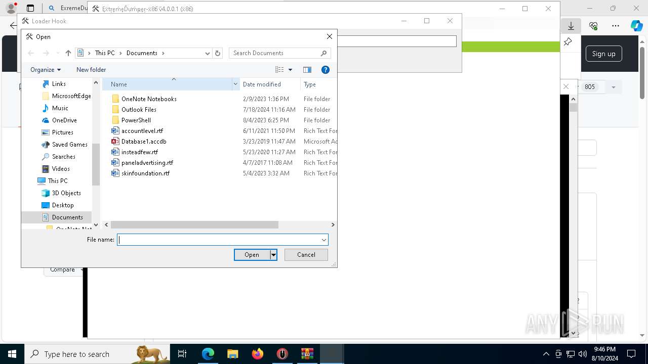
Task: Select paneladvertising.rtf file
Action: pos(147,163)
